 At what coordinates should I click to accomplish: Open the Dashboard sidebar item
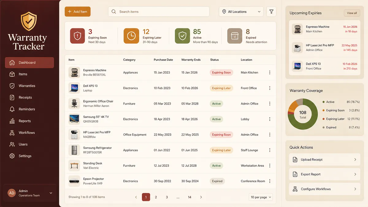[29, 63]
